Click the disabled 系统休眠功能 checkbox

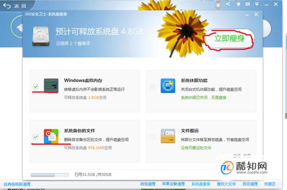click(x=152, y=87)
